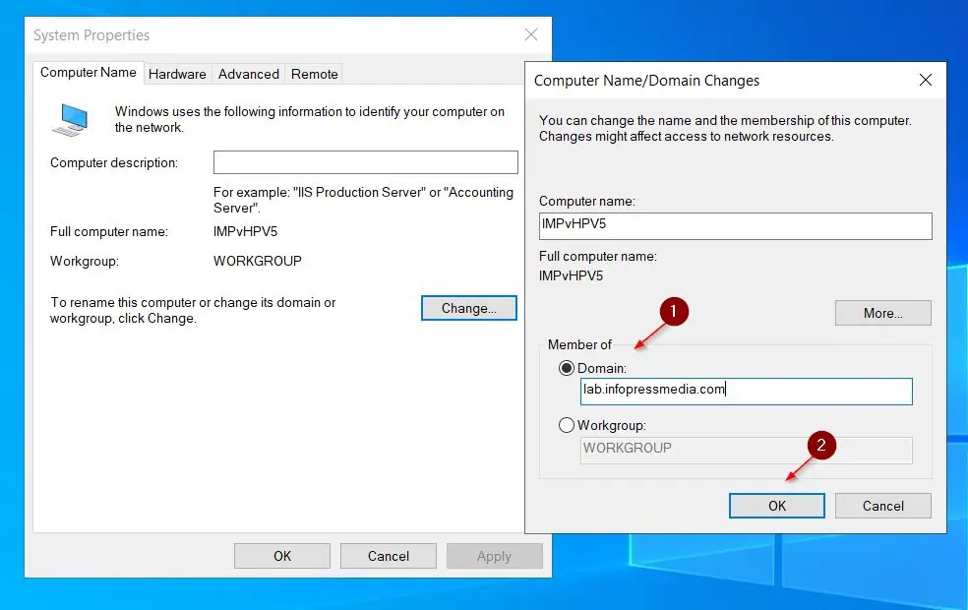Click the WORKGROUP value in System Properties

(258, 261)
